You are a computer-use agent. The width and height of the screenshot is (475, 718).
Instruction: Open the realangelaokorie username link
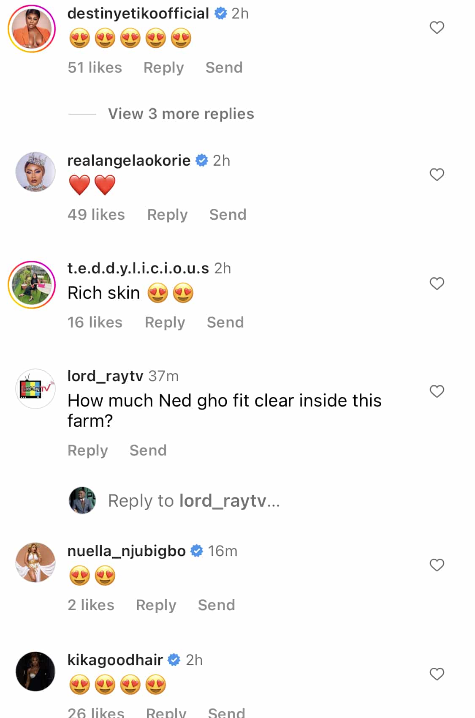pos(129,161)
